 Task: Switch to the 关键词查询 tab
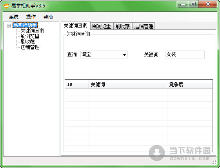coord(76,26)
